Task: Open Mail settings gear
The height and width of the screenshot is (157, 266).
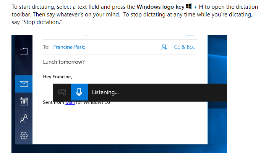Action: [x=24, y=135]
